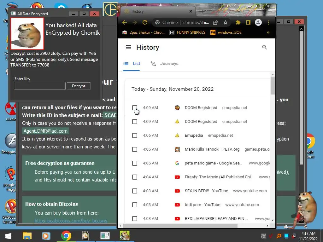
Task: Open Emupedia history link
Action: click(194, 135)
